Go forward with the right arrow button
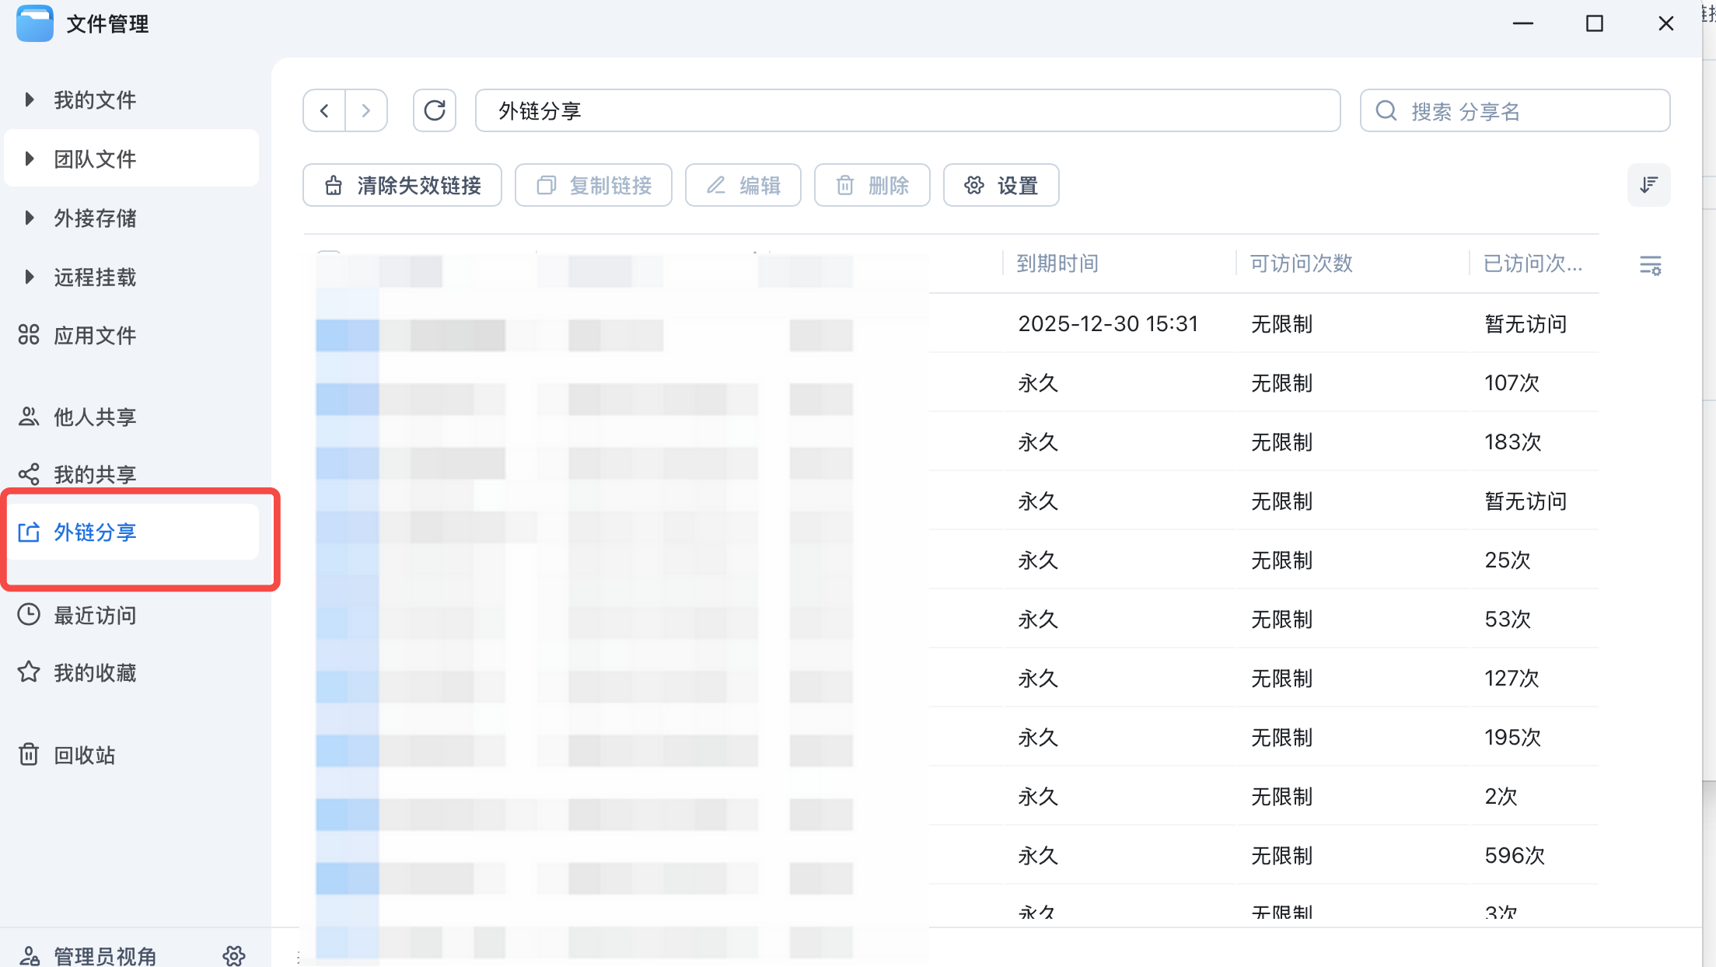 [x=366, y=110]
